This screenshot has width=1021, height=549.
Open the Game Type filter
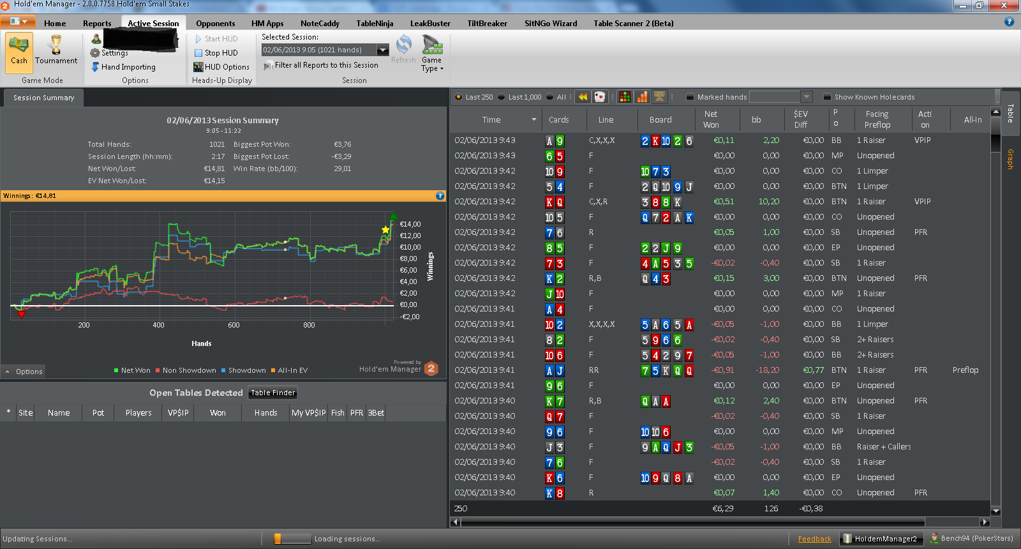tap(432, 54)
